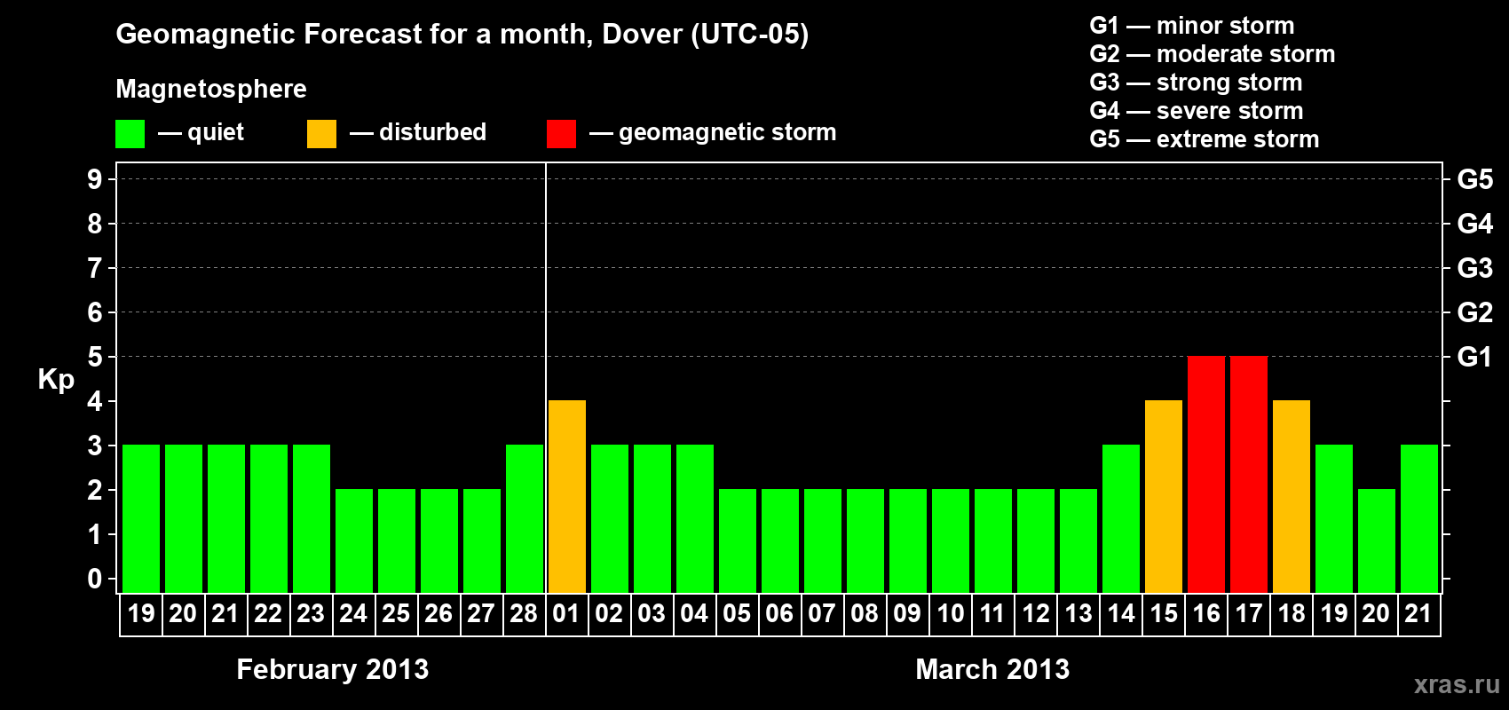Click the G5 label on right axis
1509x710 pixels.
1475,179
